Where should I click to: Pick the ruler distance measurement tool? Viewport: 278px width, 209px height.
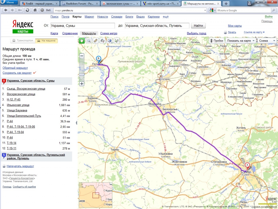tap(96, 41)
